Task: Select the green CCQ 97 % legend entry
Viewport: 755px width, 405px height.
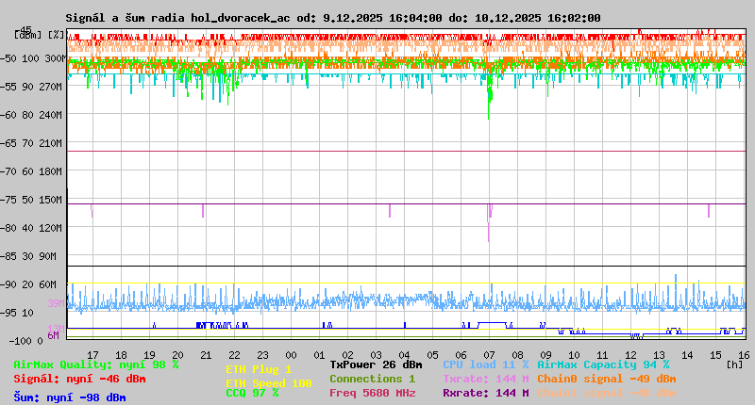Action: (252, 393)
